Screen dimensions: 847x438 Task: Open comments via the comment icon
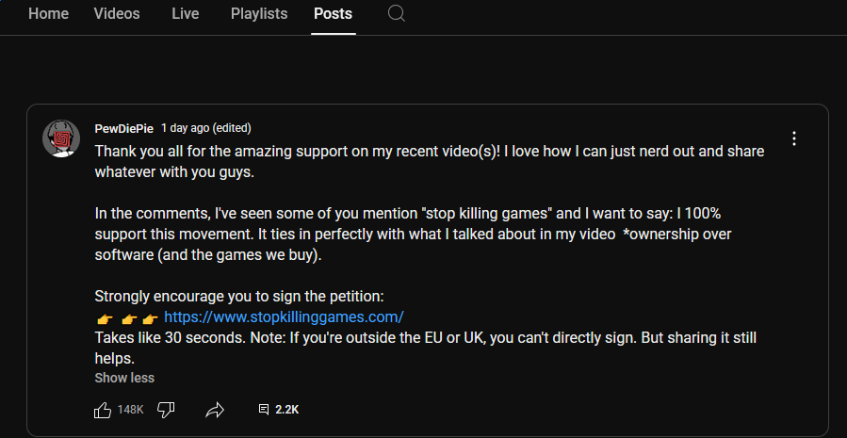264,410
